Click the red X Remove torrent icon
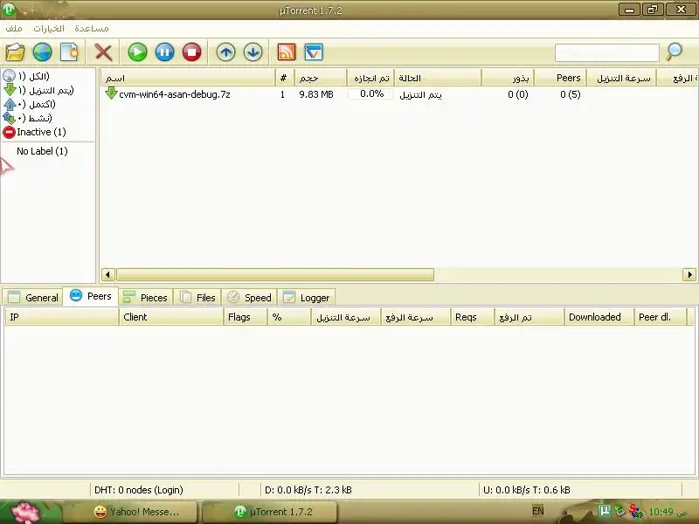The width and height of the screenshot is (699, 524). pos(103,52)
